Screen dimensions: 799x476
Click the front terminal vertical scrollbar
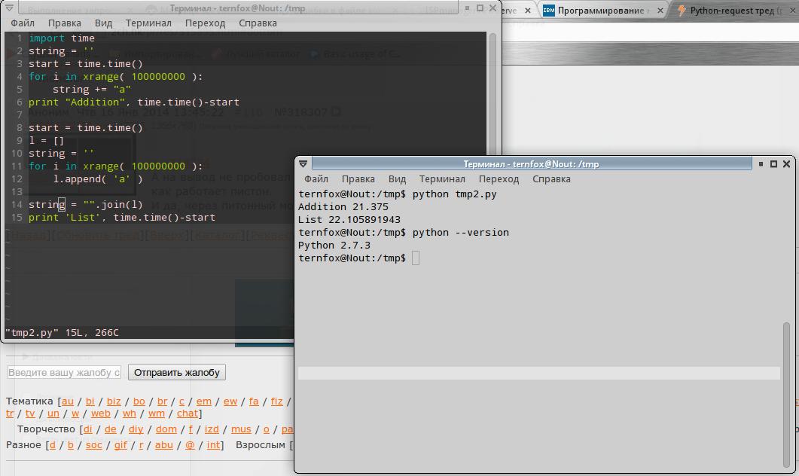click(x=786, y=395)
